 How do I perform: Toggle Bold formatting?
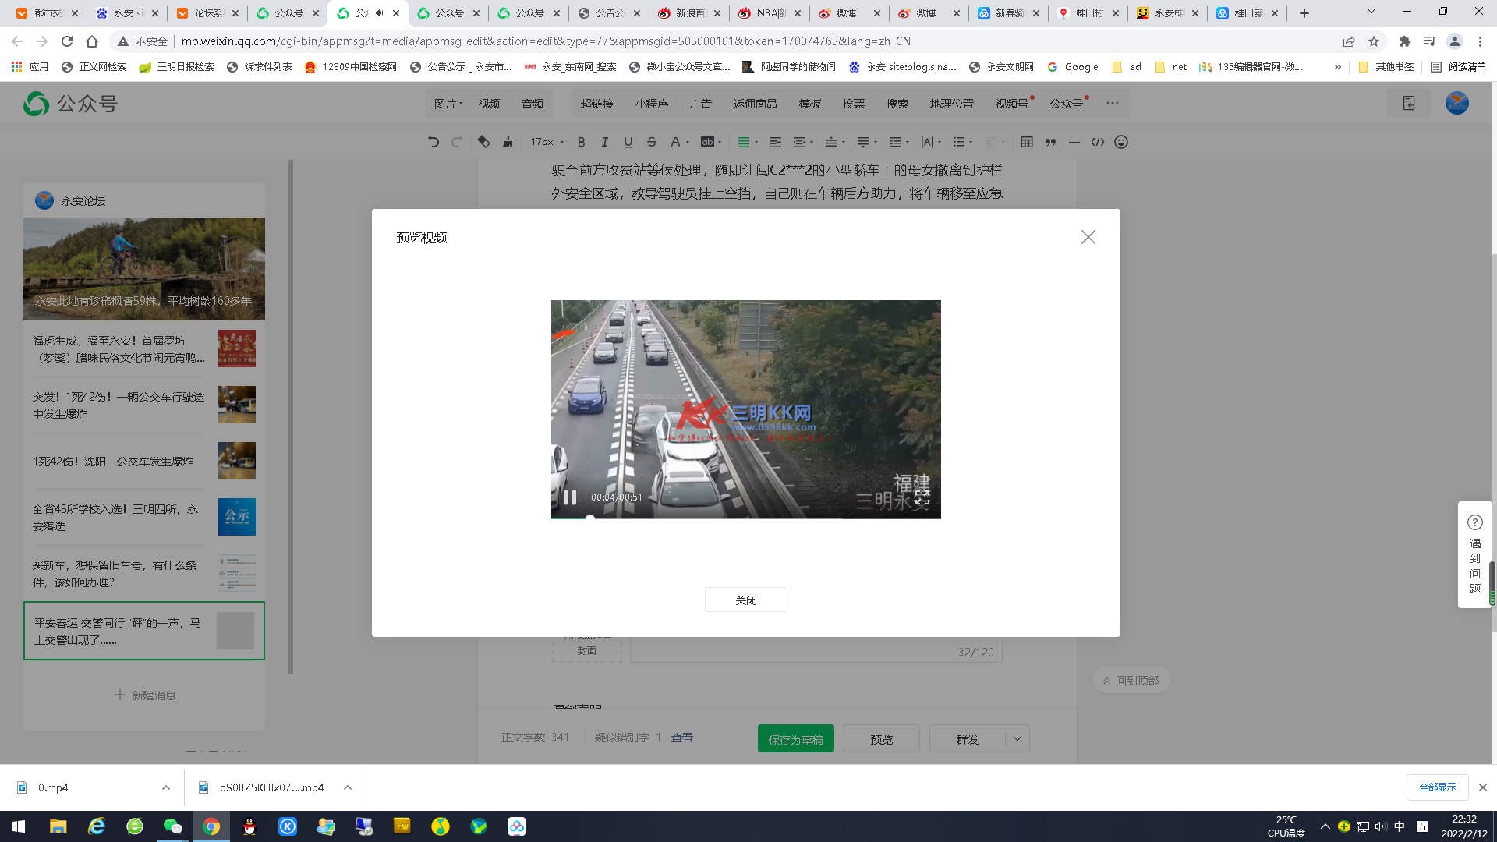581,142
